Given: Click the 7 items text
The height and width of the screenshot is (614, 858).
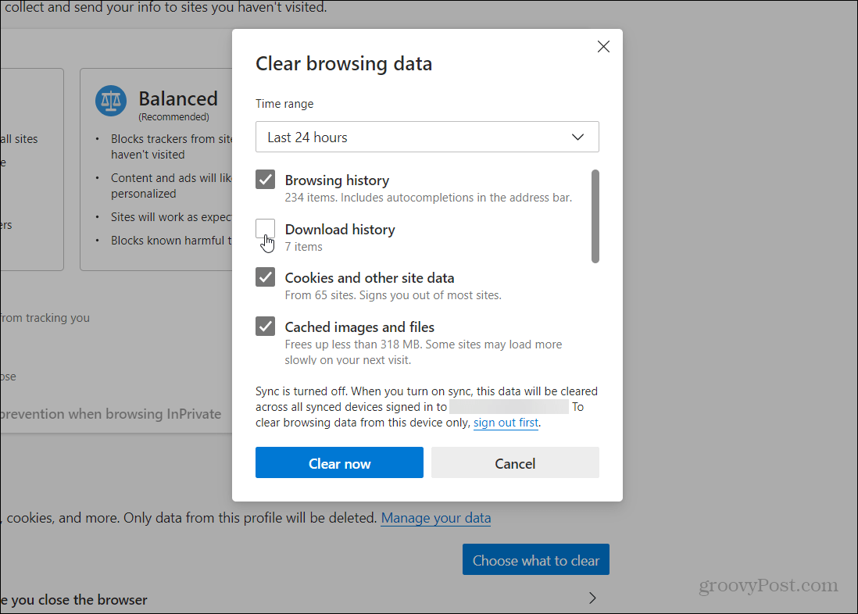Looking at the screenshot, I should coord(304,247).
